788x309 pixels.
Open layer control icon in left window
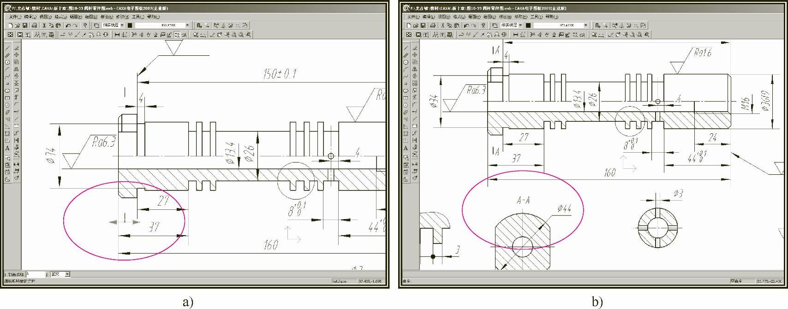(96, 25)
